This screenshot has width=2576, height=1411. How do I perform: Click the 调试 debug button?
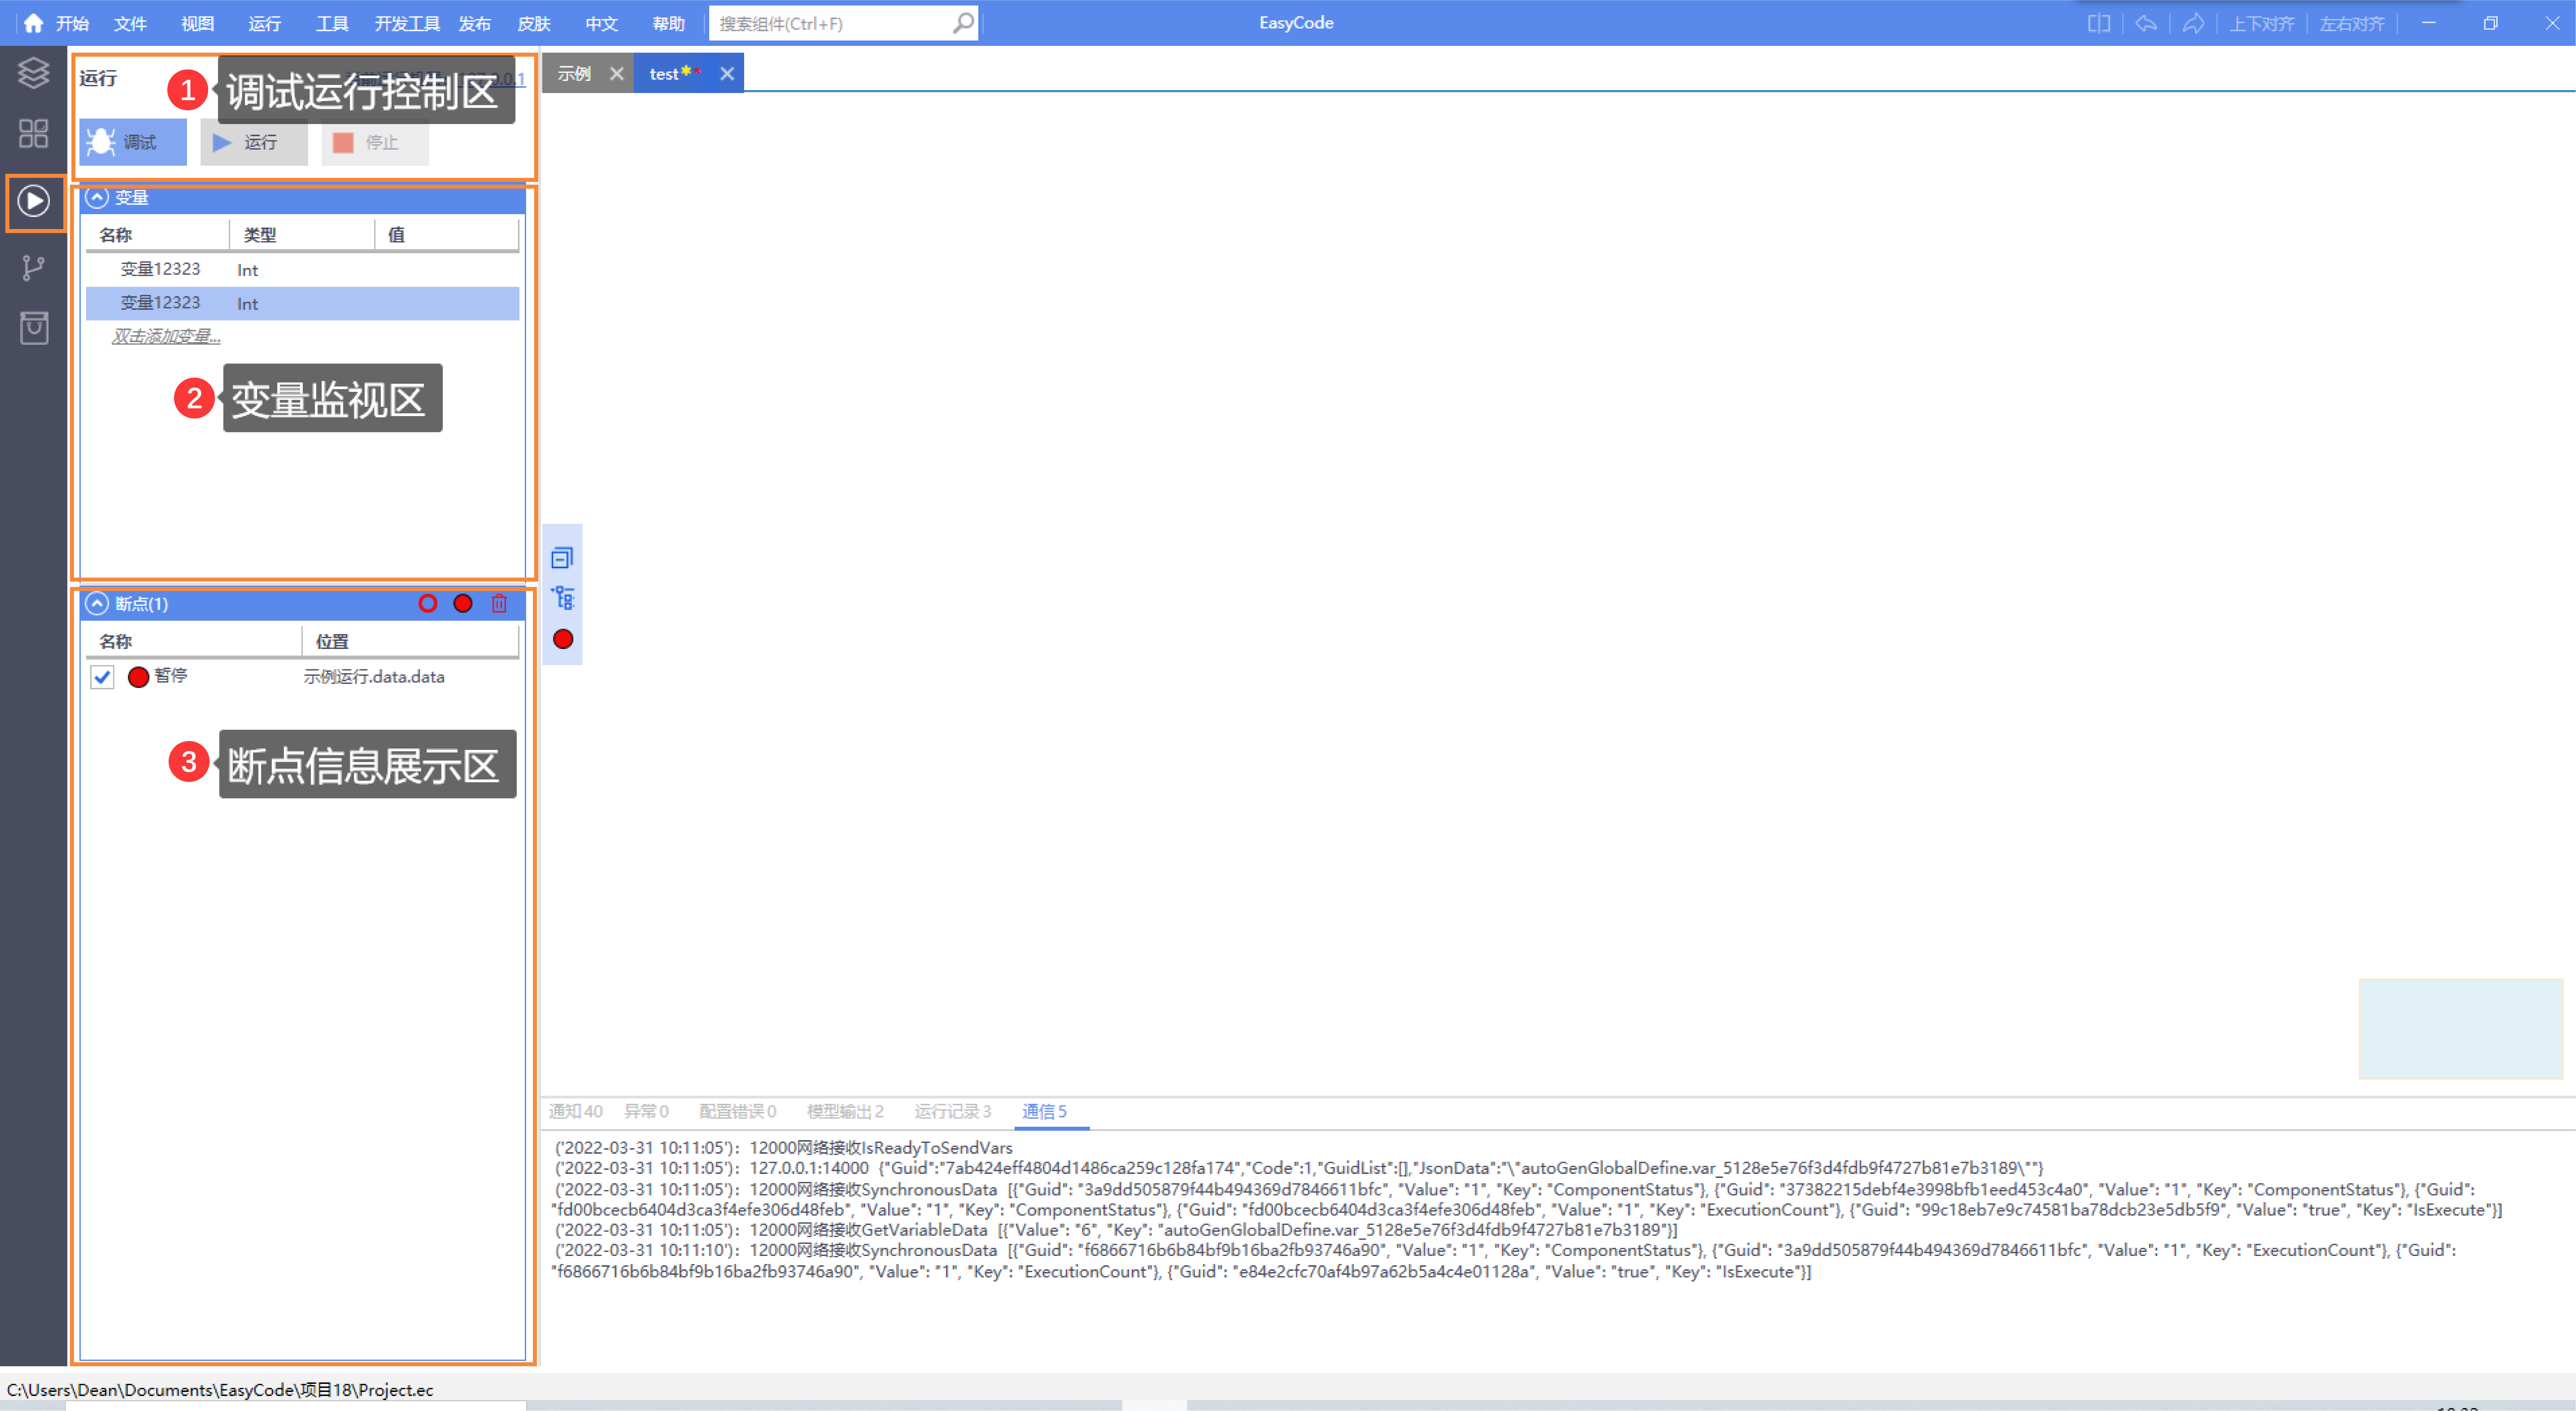pos(133,142)
